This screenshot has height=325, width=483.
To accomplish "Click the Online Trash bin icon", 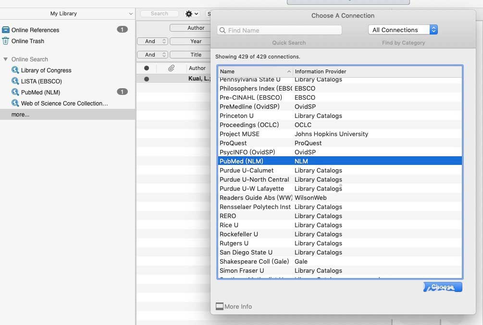I will point(6,41).
